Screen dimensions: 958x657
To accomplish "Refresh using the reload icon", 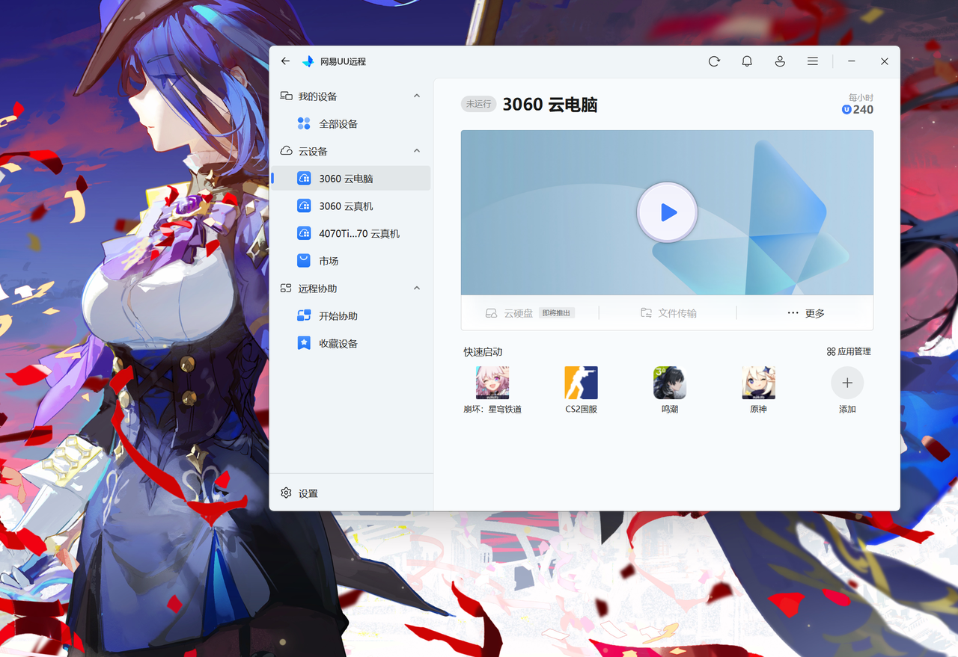I will click(x=714, y=61).
